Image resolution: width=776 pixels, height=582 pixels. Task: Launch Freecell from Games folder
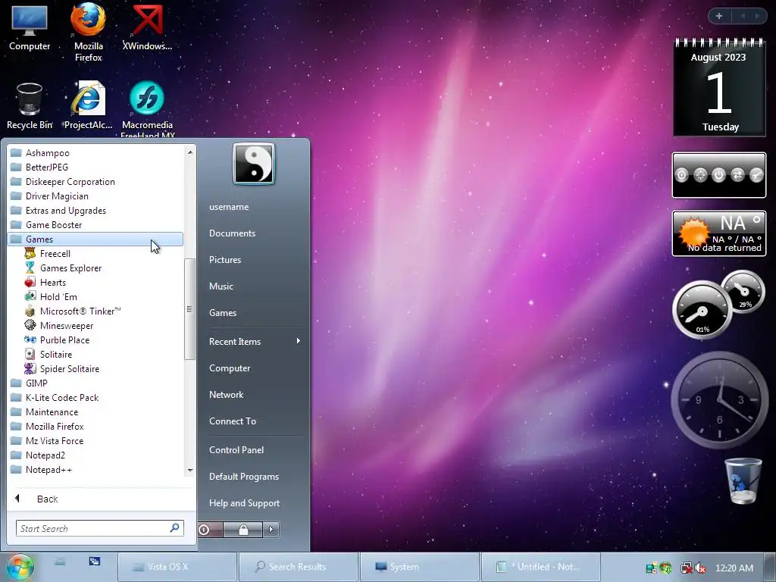55,253
